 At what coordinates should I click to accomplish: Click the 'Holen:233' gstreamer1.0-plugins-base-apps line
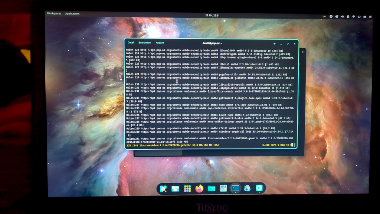pos(210,100)
